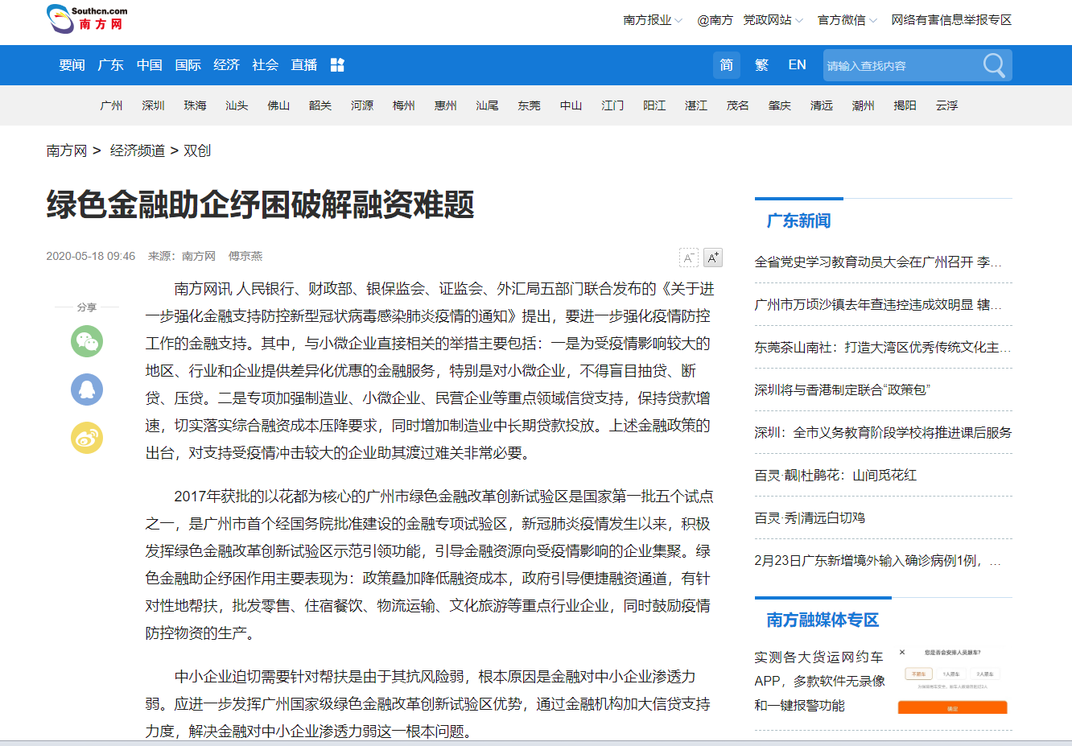
Task: Expand the 党政网站 dropdown
Action: tap(772, 20)
